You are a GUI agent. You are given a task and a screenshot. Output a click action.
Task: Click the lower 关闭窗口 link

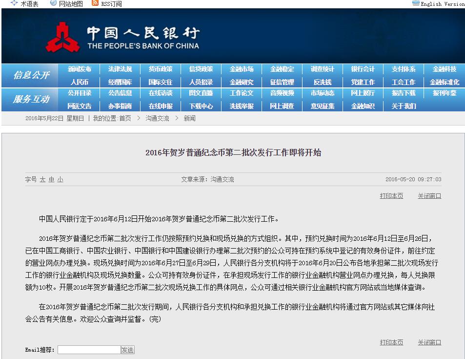tap(429, 342)
